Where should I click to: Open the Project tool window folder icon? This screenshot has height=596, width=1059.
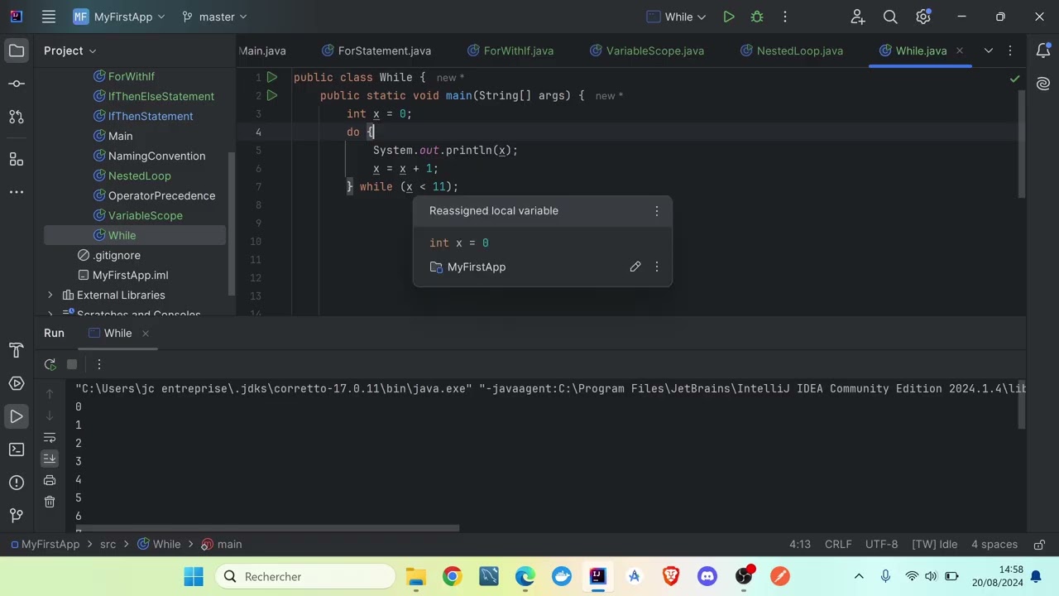pos(17,51)
